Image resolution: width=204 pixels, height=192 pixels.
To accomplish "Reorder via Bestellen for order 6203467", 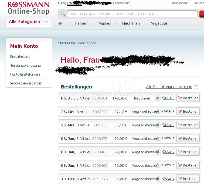I will point(188,152).
